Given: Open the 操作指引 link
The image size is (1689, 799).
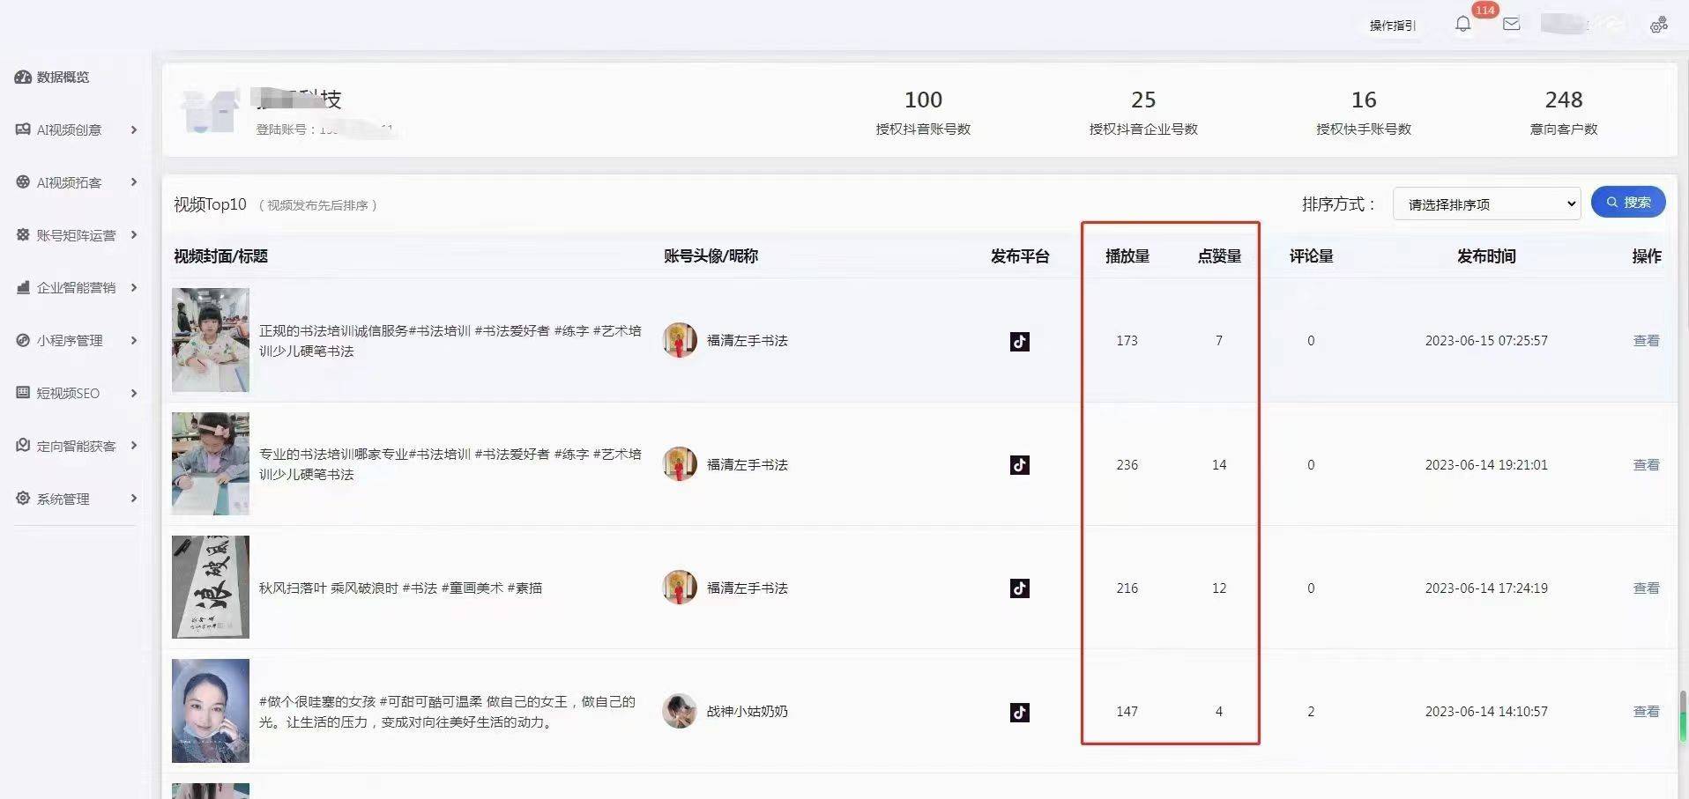Looking at the screenshot, I should (x=1393, y=26).
